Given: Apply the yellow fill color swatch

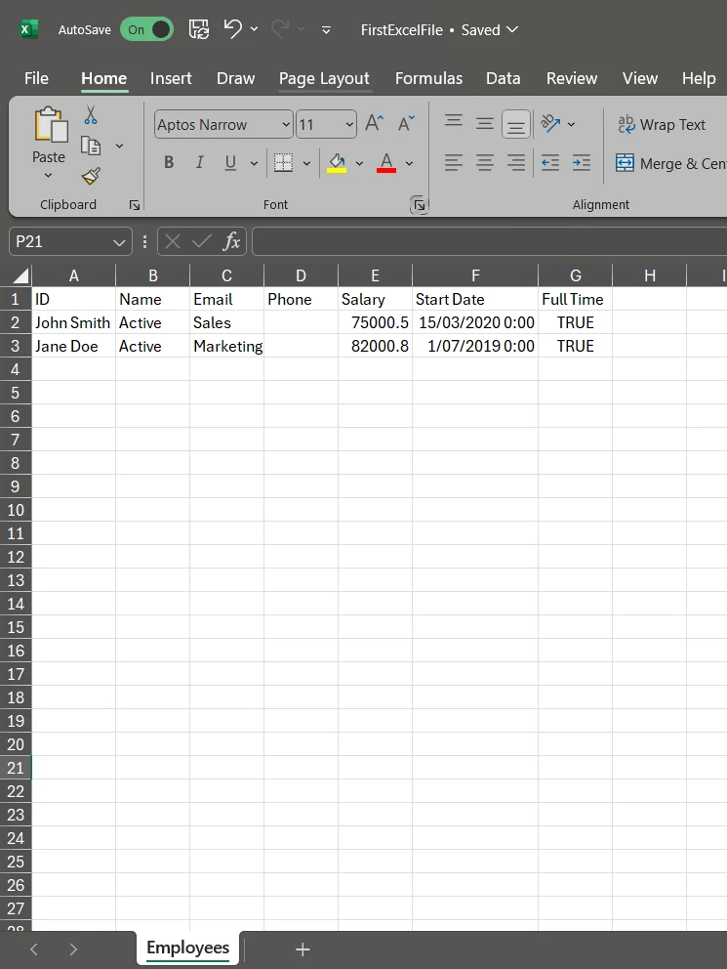Looking at the screenshot, I should tap(337, 163).
